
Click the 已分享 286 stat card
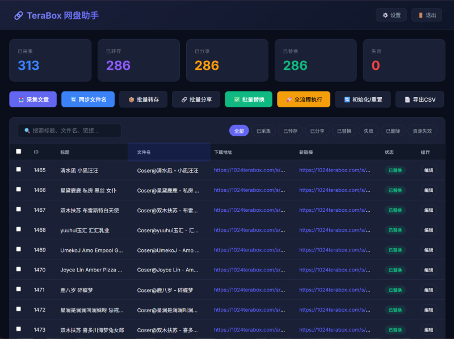(x=228, y=60)
